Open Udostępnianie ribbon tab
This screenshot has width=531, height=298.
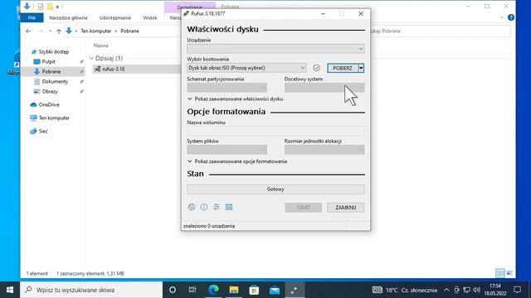pyautogui.click(x=115, y=17)
